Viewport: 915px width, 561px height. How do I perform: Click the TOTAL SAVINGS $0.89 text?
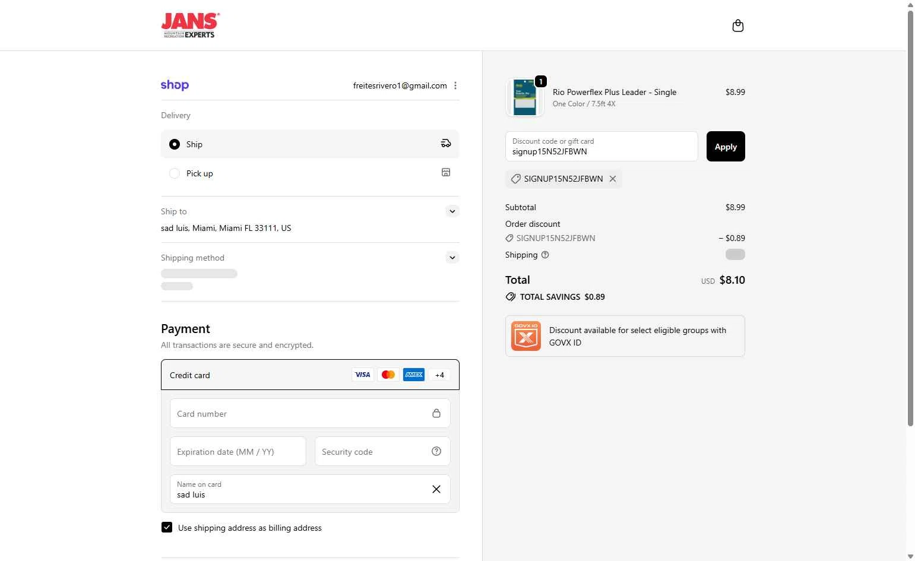coord(562,297)
